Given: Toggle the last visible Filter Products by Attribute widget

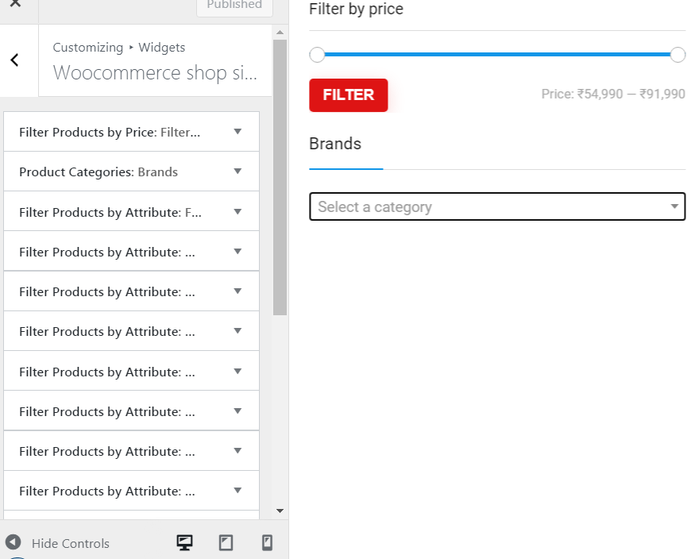Looking at the screenshot, I should coord(132,491).
